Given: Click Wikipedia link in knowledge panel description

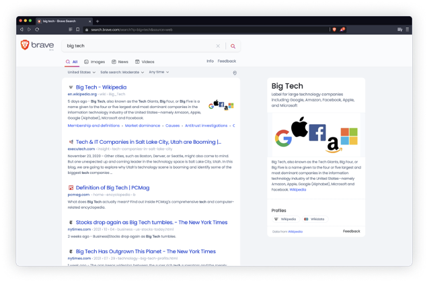Looking at the screenshot, I should 298,189.
